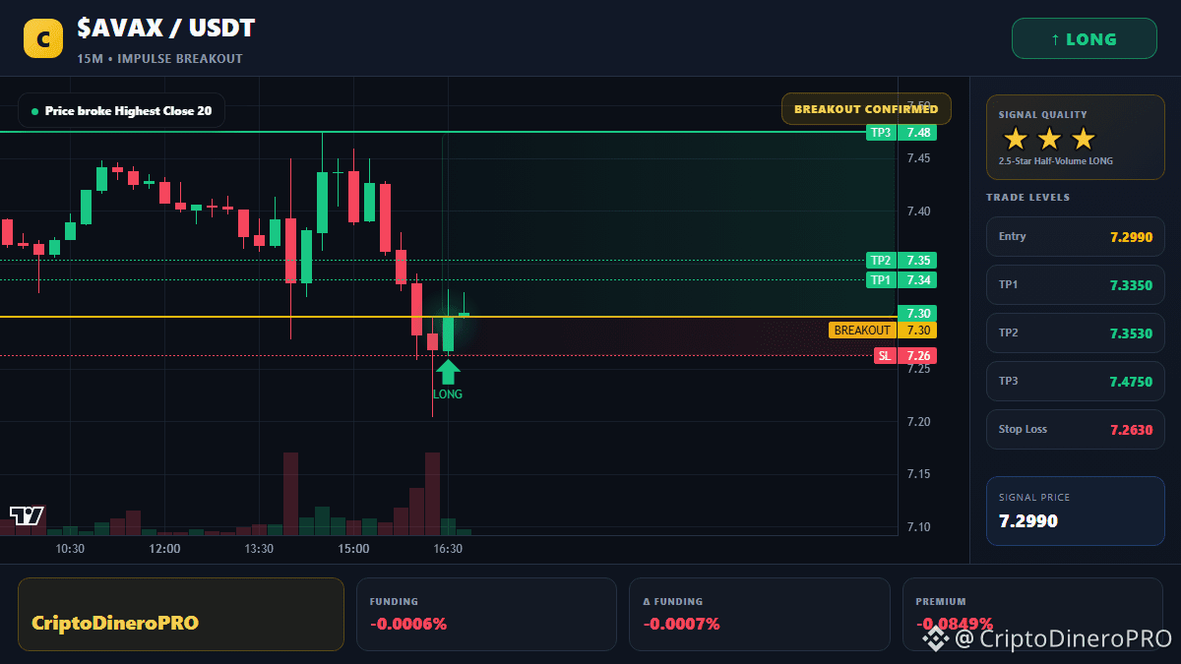Click the 16:30 time axis label

tap(448, 549)
